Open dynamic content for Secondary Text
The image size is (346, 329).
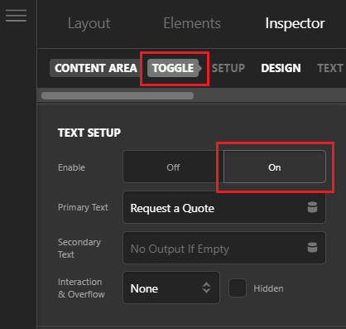coord(312,248)
